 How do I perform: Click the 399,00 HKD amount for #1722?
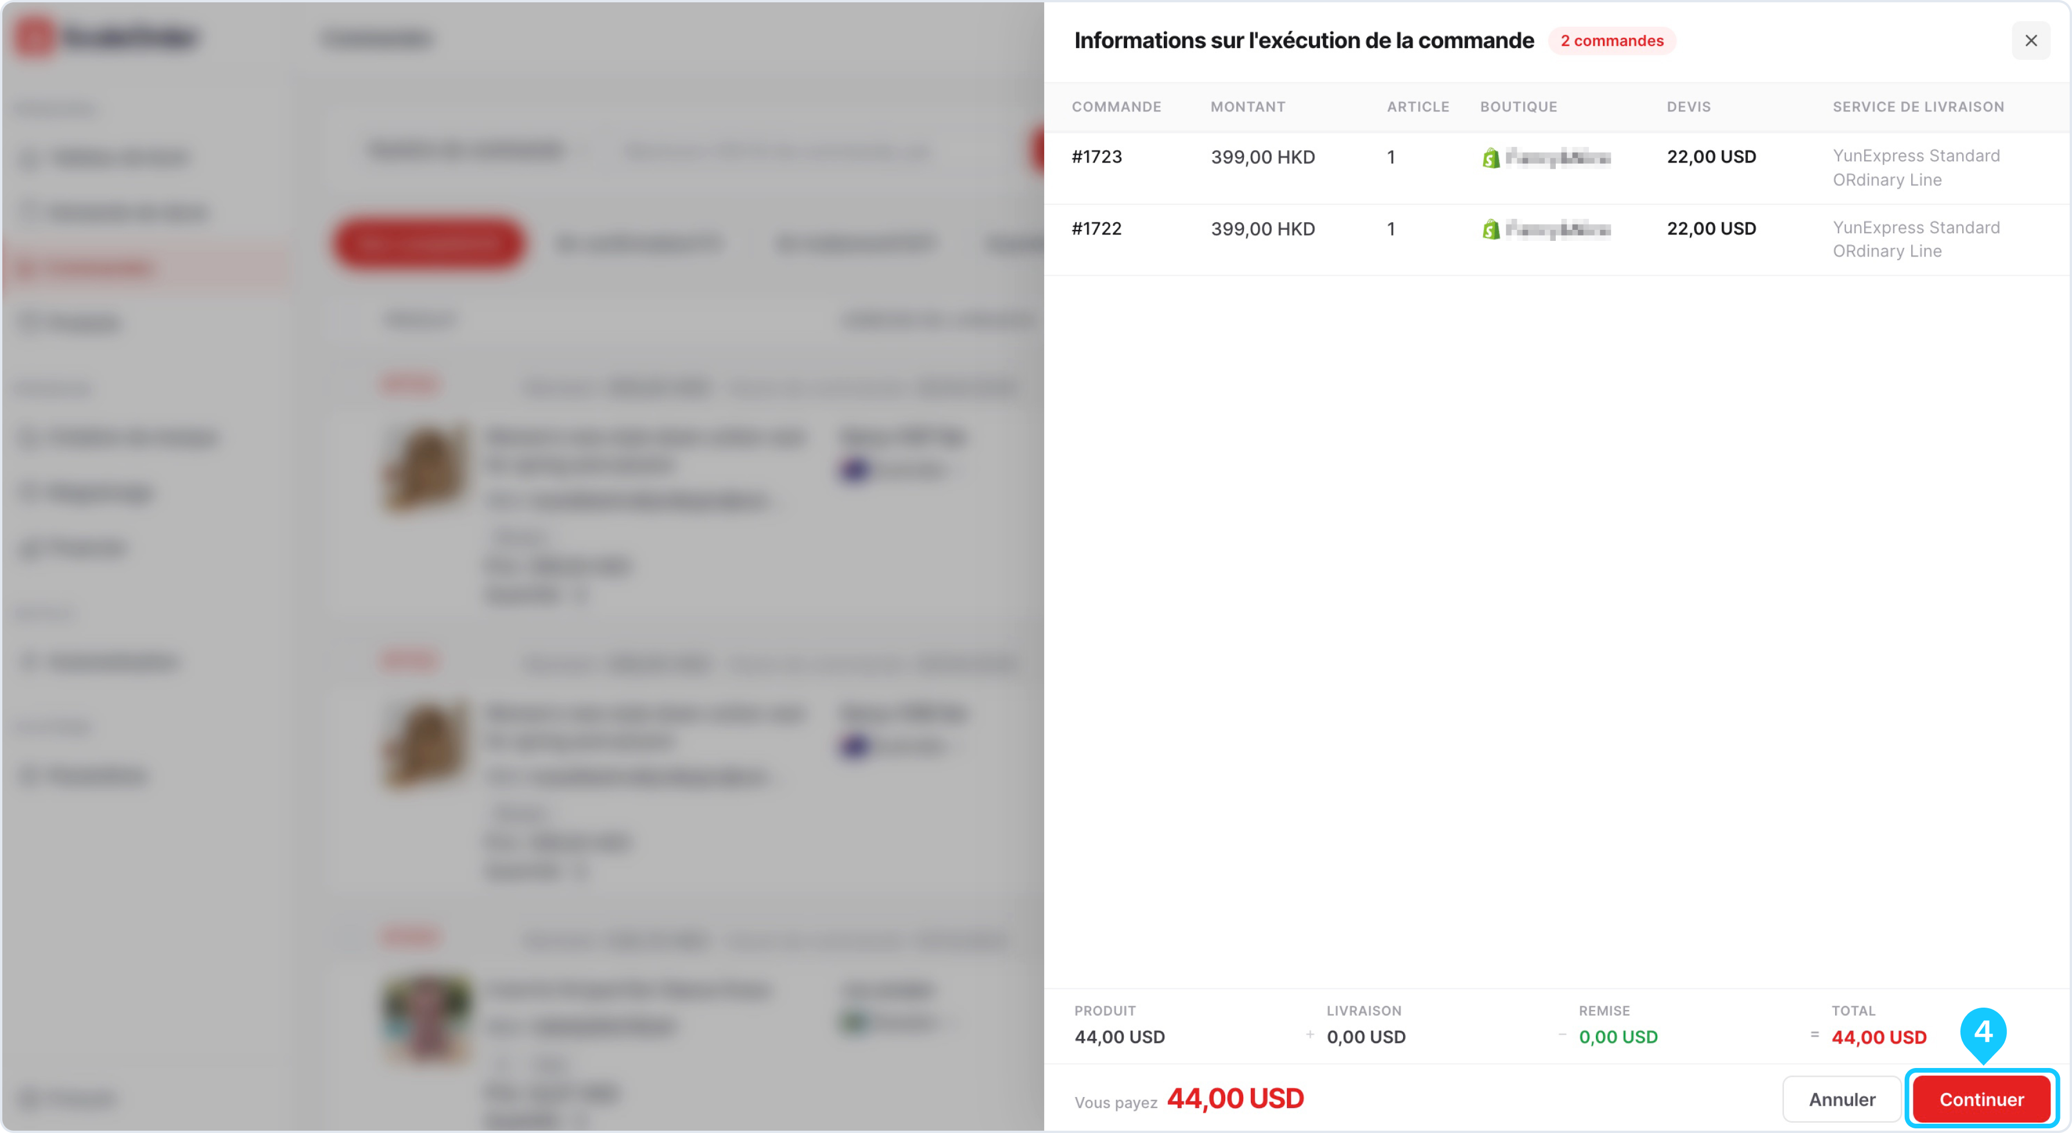(x=1263, y=228)
